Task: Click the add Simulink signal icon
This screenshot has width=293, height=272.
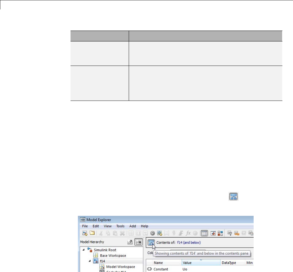Action: [x=145, y=233]
